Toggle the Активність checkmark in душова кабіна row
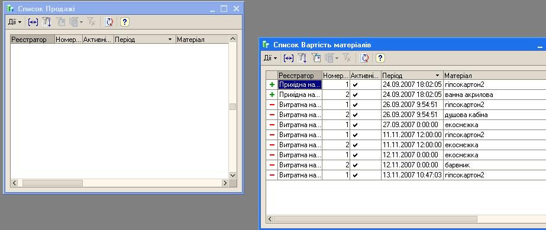The image size is (546, 230). coord(355,115)
